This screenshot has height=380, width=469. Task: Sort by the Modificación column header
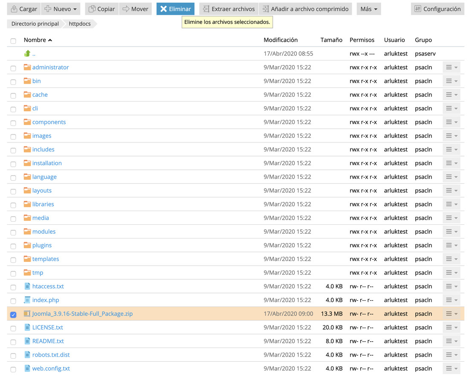pos(281,40)
